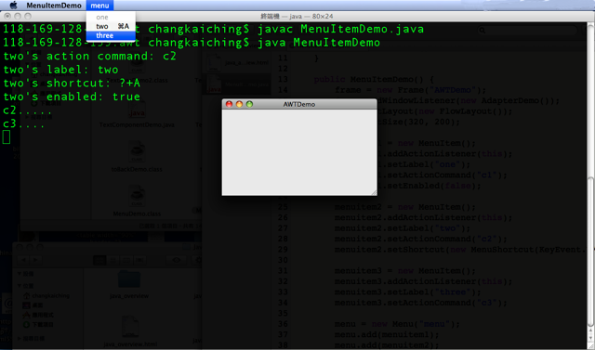Click terminal output 'c2.....'
595x350 pixels.
[27, 110]
